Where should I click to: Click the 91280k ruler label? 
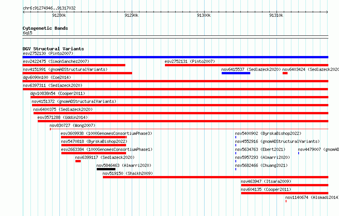[59, 15]
